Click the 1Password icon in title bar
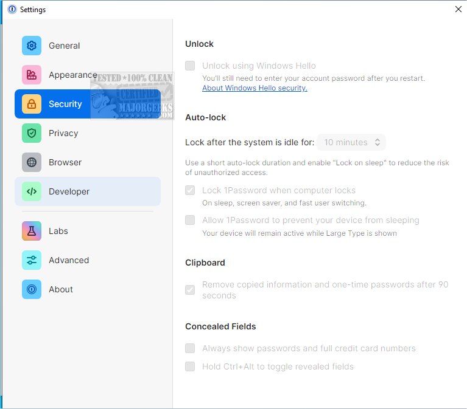This screenshot has width=467, height=409. [12, 10]
